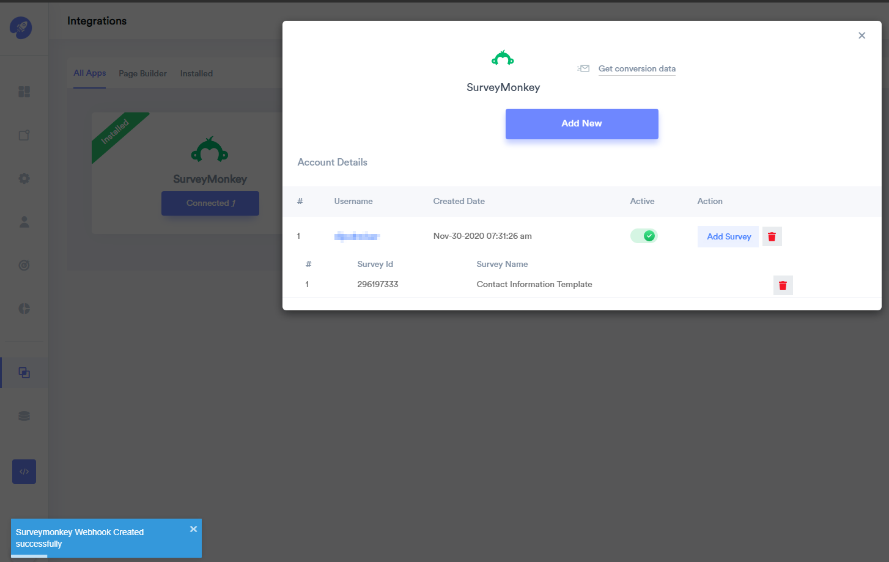Click the Action column header

(x=710, y=201)
